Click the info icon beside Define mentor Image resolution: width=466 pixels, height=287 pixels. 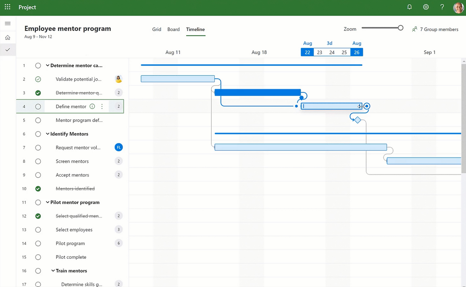click(92, 106)
